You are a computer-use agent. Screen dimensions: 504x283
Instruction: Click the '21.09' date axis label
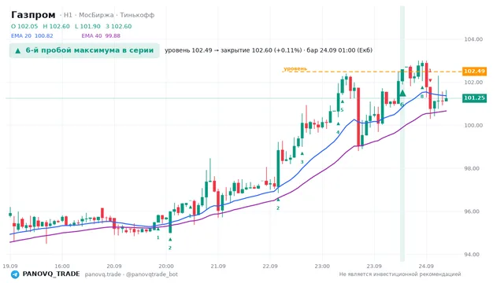pyautogui.click(x=218, y=266)
